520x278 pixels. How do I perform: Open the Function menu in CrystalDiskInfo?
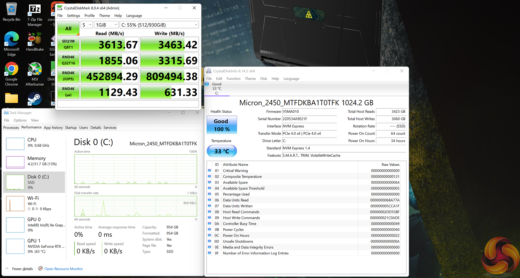[x=233, y=79]
